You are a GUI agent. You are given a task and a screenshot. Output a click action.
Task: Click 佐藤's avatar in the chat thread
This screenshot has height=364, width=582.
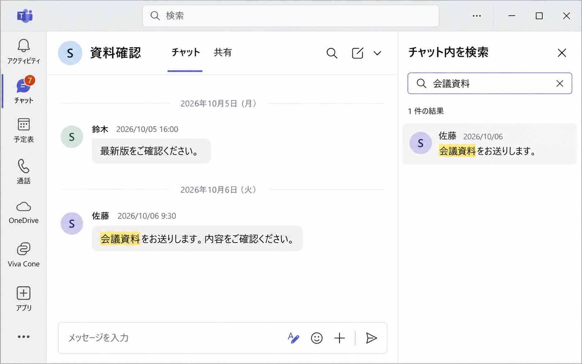point(72,223)
